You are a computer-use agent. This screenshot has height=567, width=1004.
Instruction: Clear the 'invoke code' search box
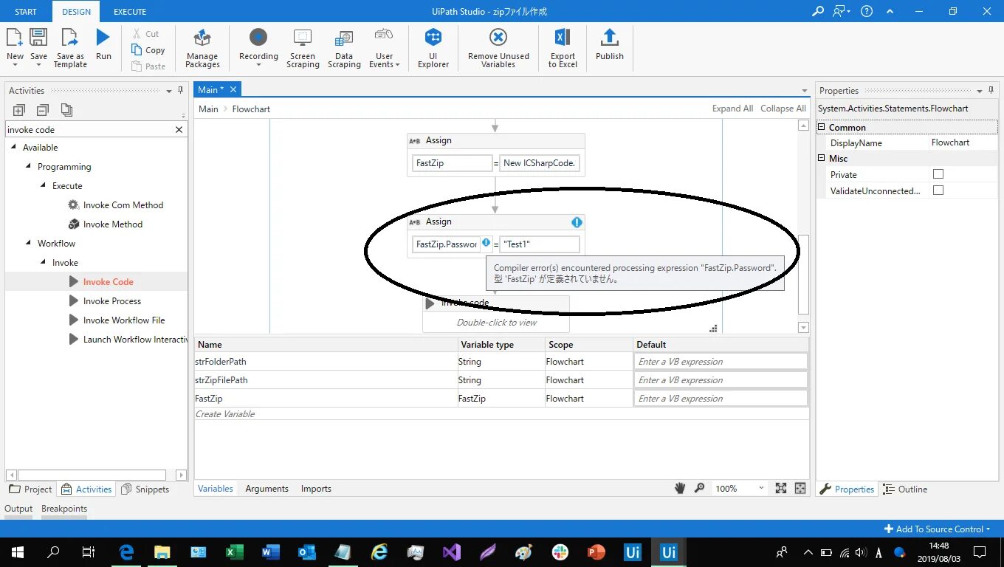[179, 129]
